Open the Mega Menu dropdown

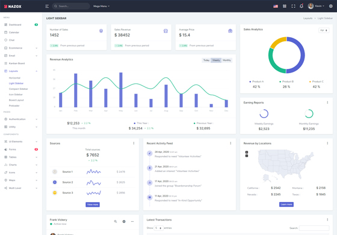coord(101,6)
